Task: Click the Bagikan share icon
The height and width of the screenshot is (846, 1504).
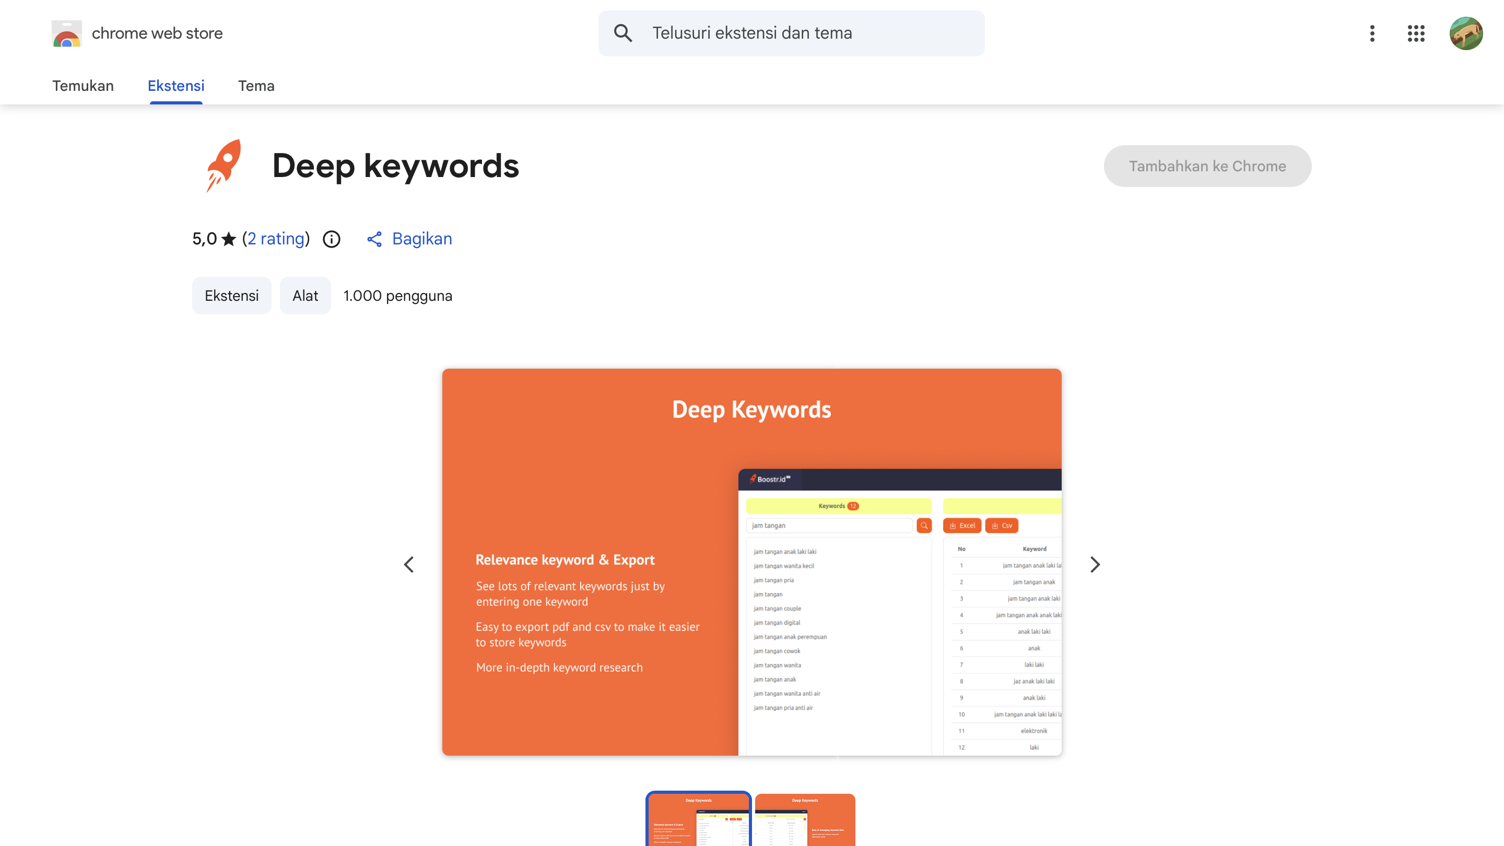Action: click(374, 239)
